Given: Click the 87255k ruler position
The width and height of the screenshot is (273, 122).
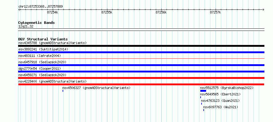Looking at the screenshot, I should 107,12.
